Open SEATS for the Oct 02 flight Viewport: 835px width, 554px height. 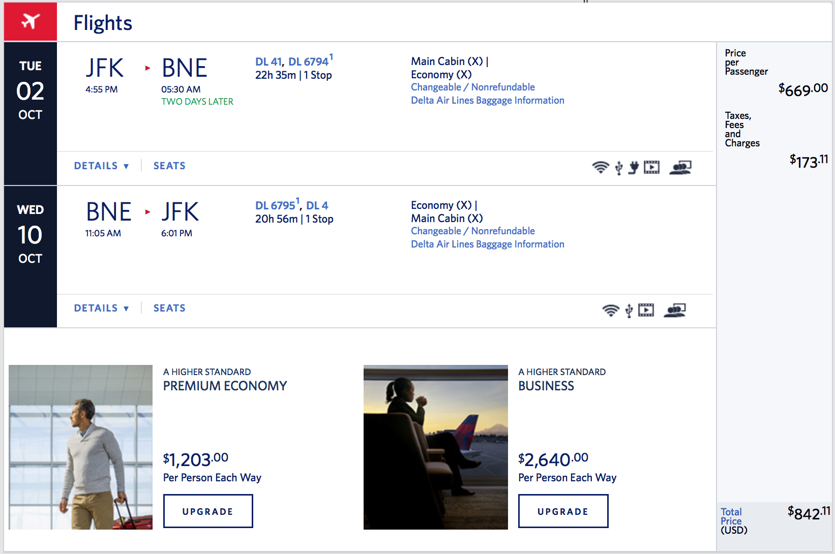click(169, 166)
